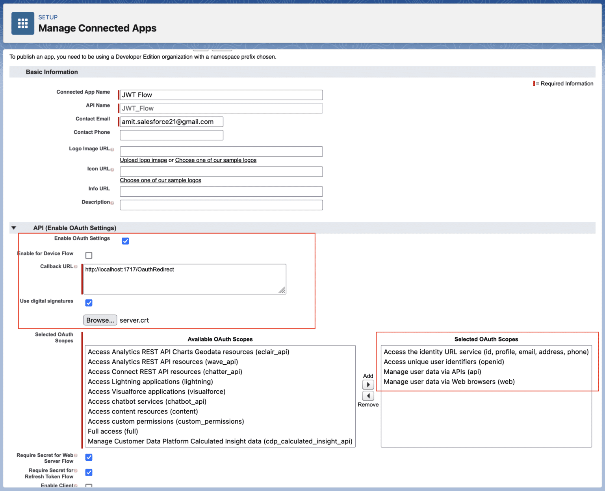Image resolution: width=605 pixels, height=491 pixels.
Task: View the help tooltip for Logo Image URL
Action: click(x=113, y=149)
